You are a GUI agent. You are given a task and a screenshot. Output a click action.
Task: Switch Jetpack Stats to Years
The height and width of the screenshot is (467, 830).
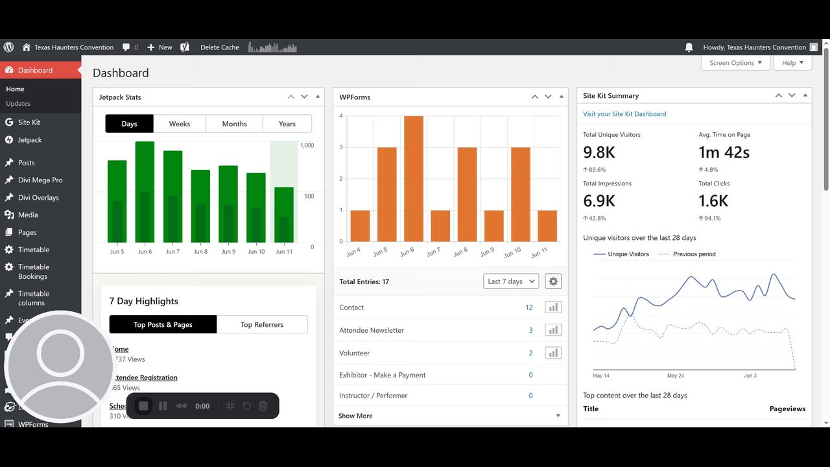coord(287,124)
